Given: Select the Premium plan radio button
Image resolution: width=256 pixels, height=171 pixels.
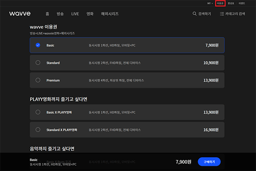Looking at the screenshot, I should click(x=38, y=80).
